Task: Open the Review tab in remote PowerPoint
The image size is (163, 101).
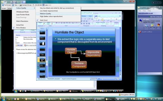Action: [84, 16]
